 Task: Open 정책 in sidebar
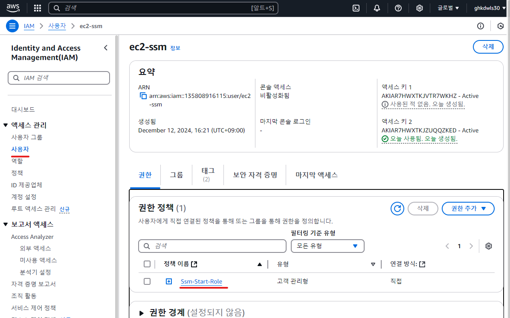pos(17,173)
